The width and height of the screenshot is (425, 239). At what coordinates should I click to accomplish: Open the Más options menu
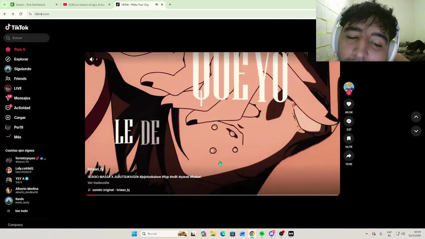click(13, 137)
